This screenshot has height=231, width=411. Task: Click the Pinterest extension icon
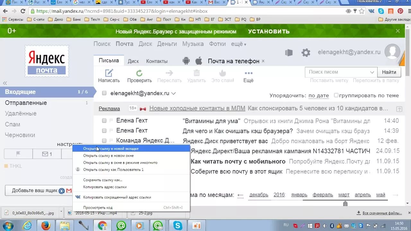coord(400,11)
